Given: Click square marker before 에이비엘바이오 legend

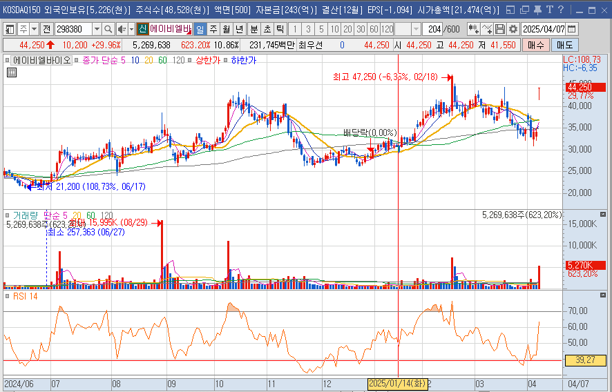Looking at the screenshot, I should point(8,61).
